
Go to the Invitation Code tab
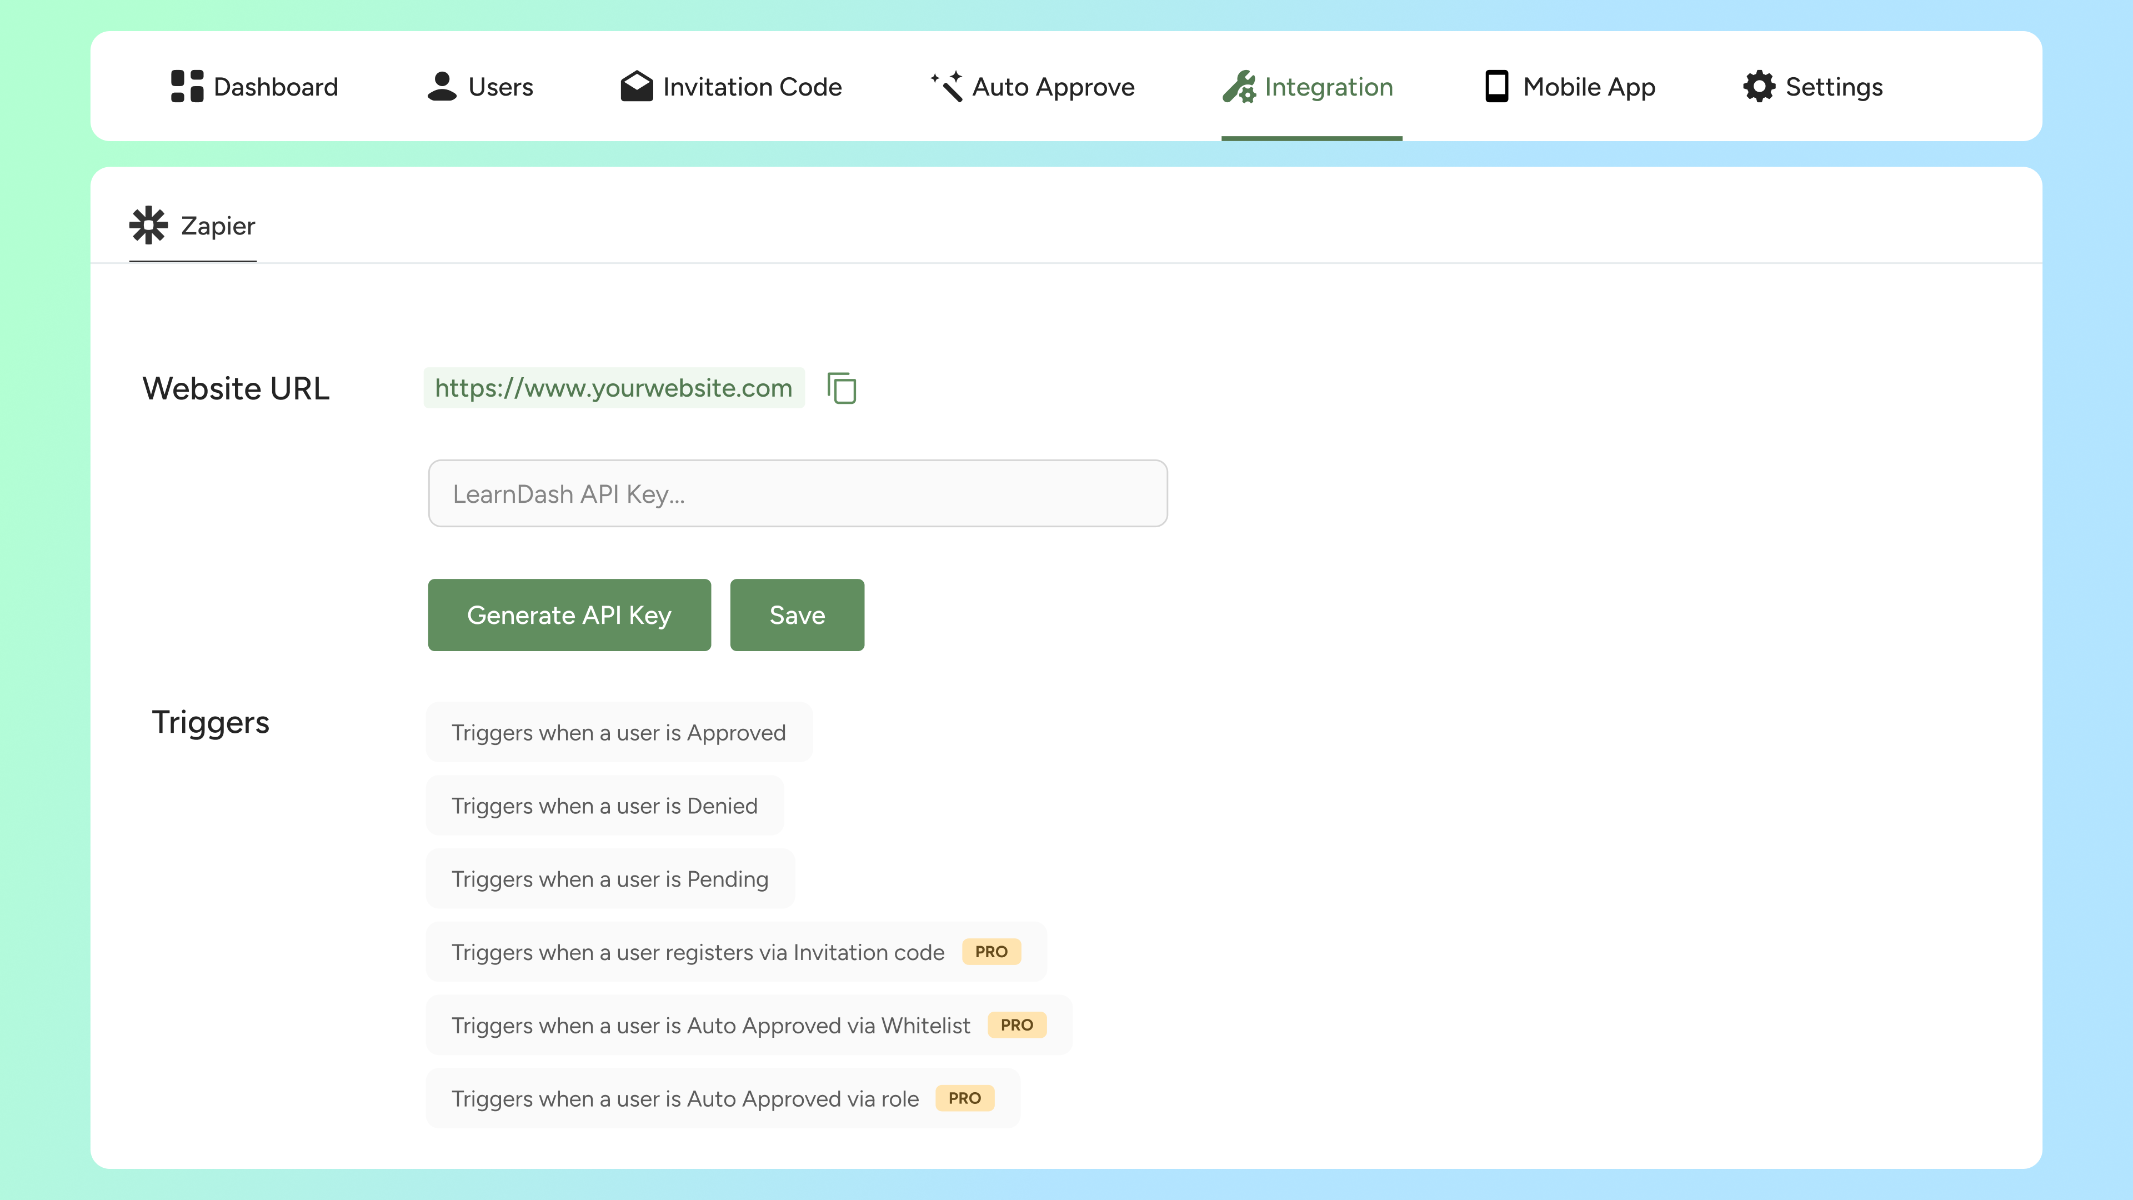(751, 87)
